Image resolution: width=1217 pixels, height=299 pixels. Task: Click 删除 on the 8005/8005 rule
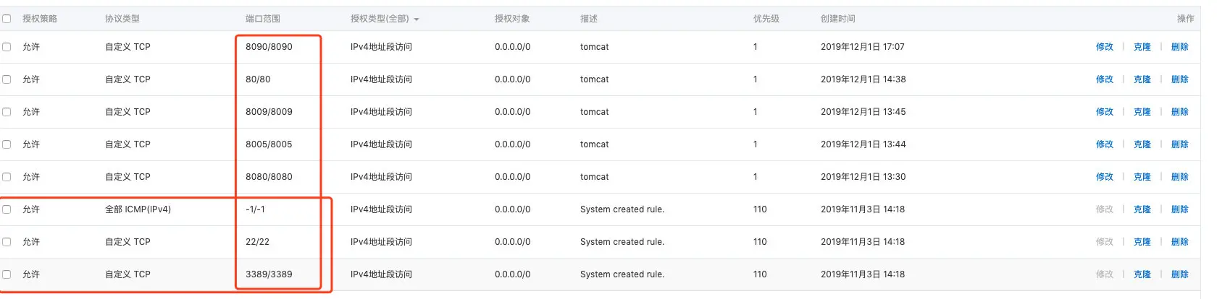1179,144
